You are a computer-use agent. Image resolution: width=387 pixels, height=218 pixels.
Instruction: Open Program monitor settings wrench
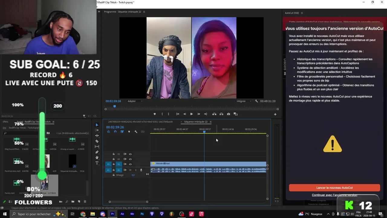(x=256, y=101)
